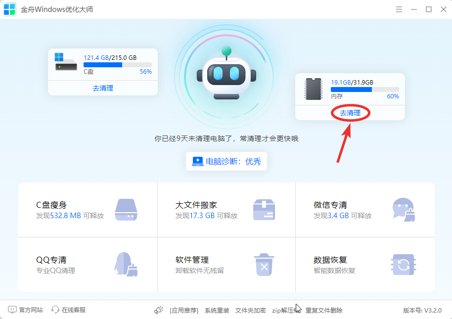Click the 60% memory percentage
The image size is (452, 319).
coord(393,96)
